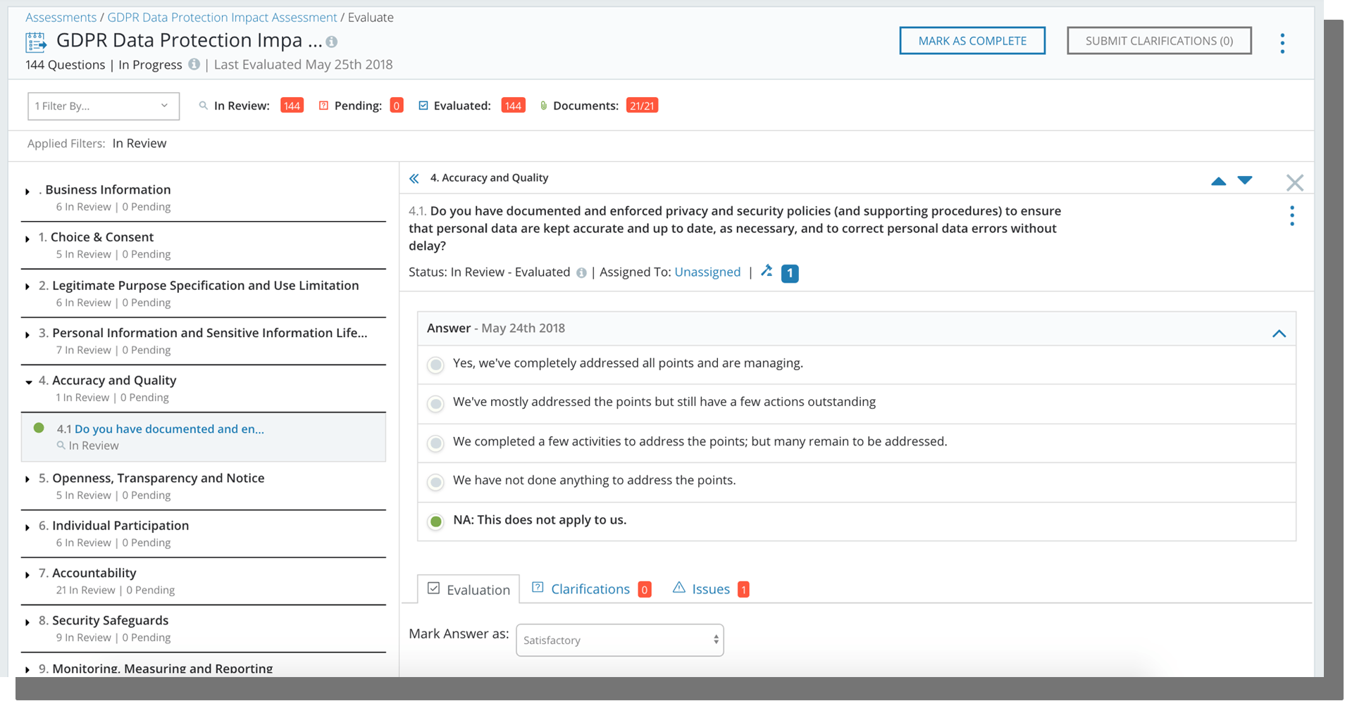Screen dimensions: 1345x701
Task: Click Submit Clarifications (0) button
Action: pyautogui.click(x=1159, y=41)
